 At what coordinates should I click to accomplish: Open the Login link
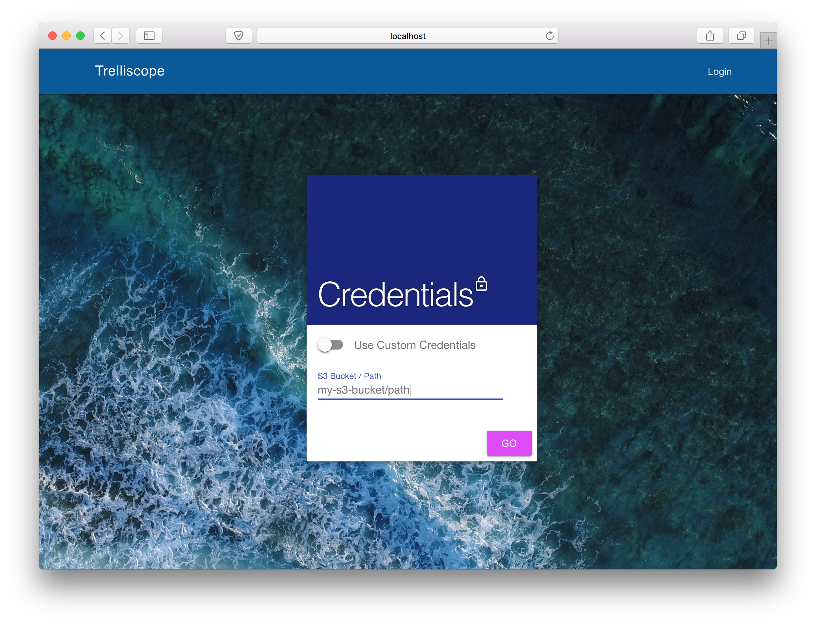point(719,71)
